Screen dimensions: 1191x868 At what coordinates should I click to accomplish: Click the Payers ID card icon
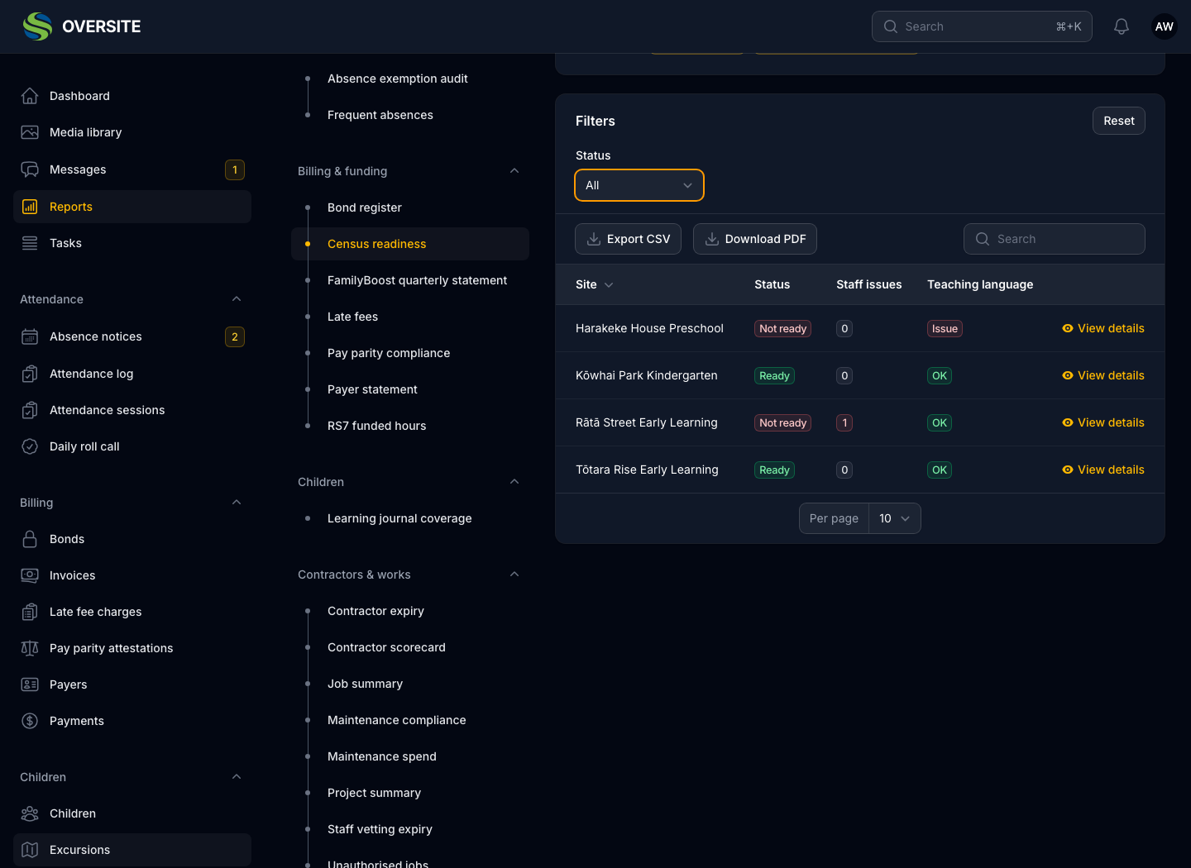pyautogui.click(x=30, y=684)
